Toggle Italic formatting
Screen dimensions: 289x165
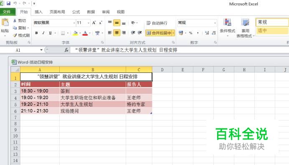pyautogui.click(x=43, y=33)
